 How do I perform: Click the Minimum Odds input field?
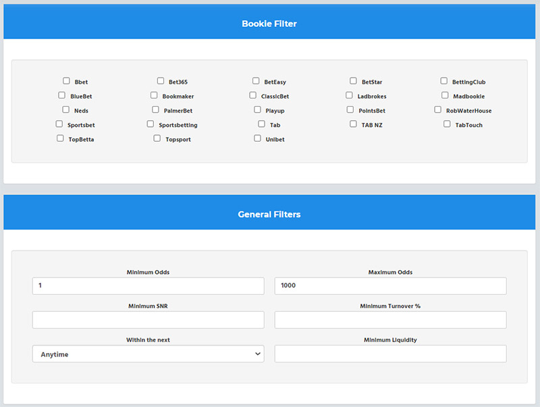pos(148,286)
